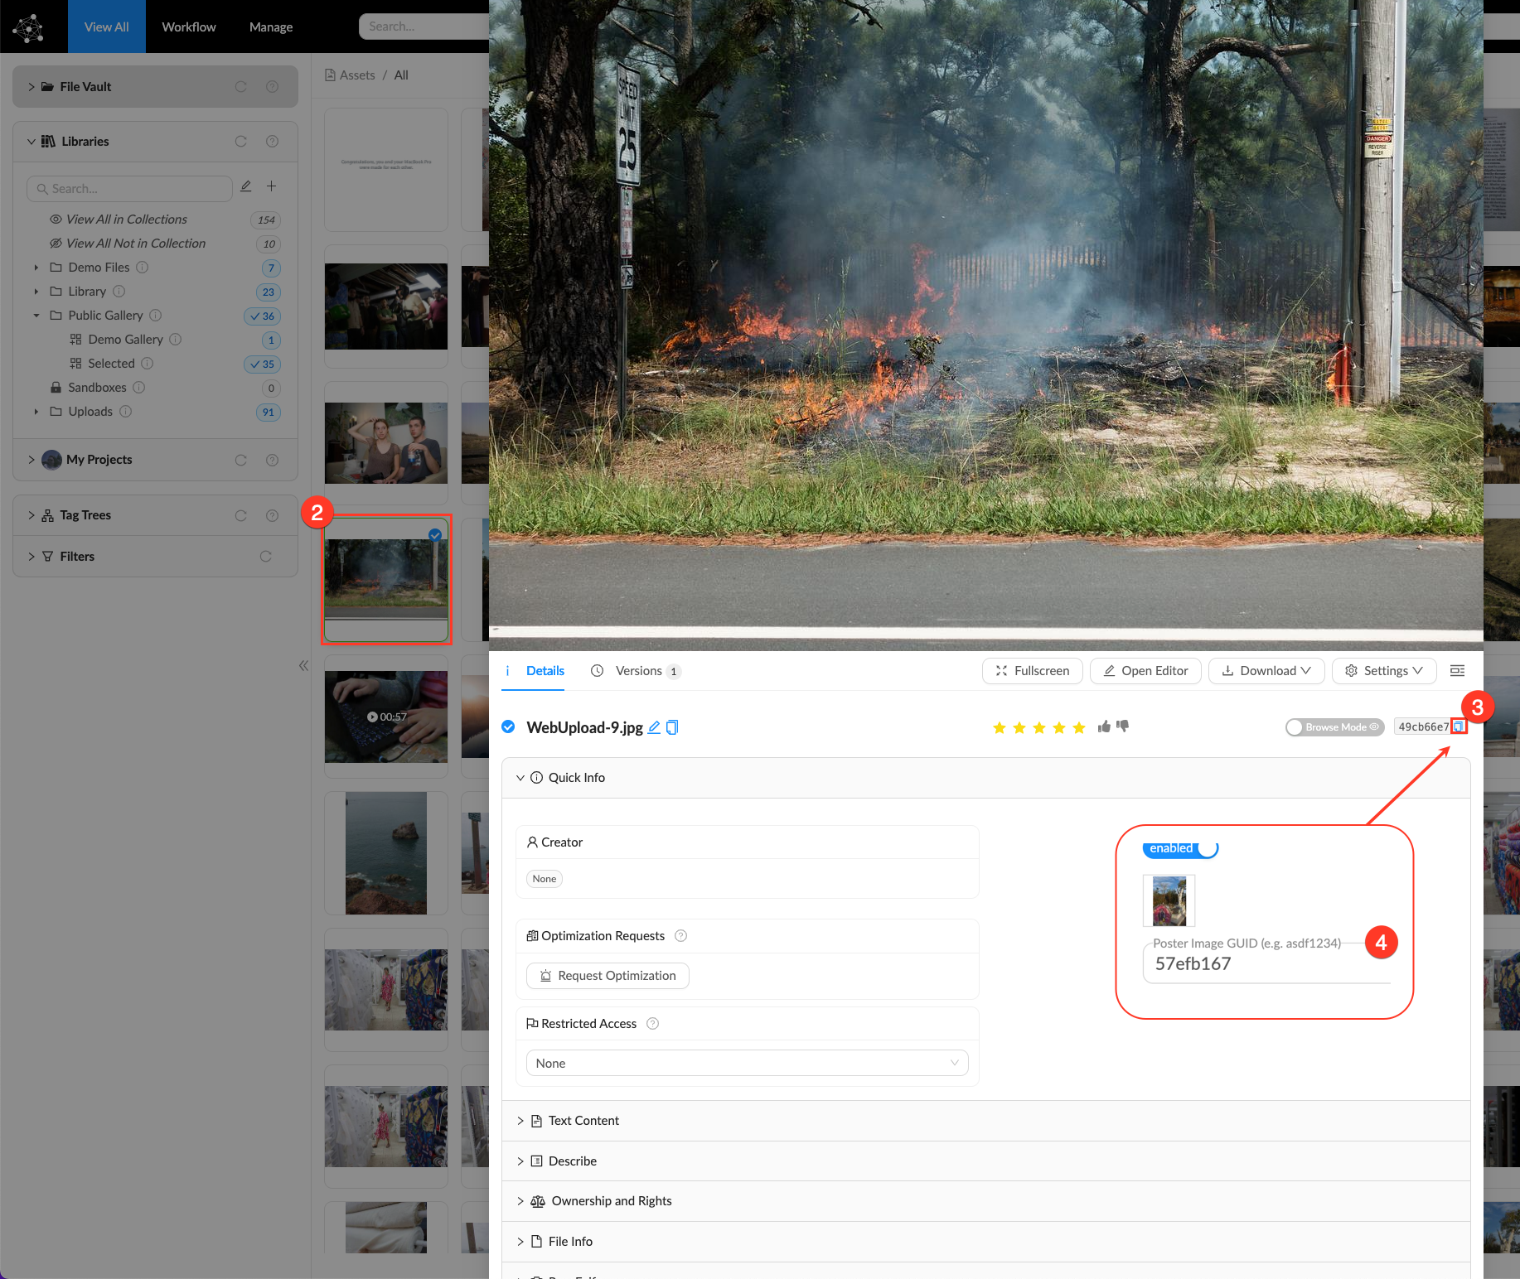Collapse the left sidebar panel

tap(303, 665)
